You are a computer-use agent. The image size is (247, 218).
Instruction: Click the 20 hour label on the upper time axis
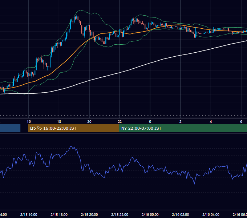[x=89, y=122]
